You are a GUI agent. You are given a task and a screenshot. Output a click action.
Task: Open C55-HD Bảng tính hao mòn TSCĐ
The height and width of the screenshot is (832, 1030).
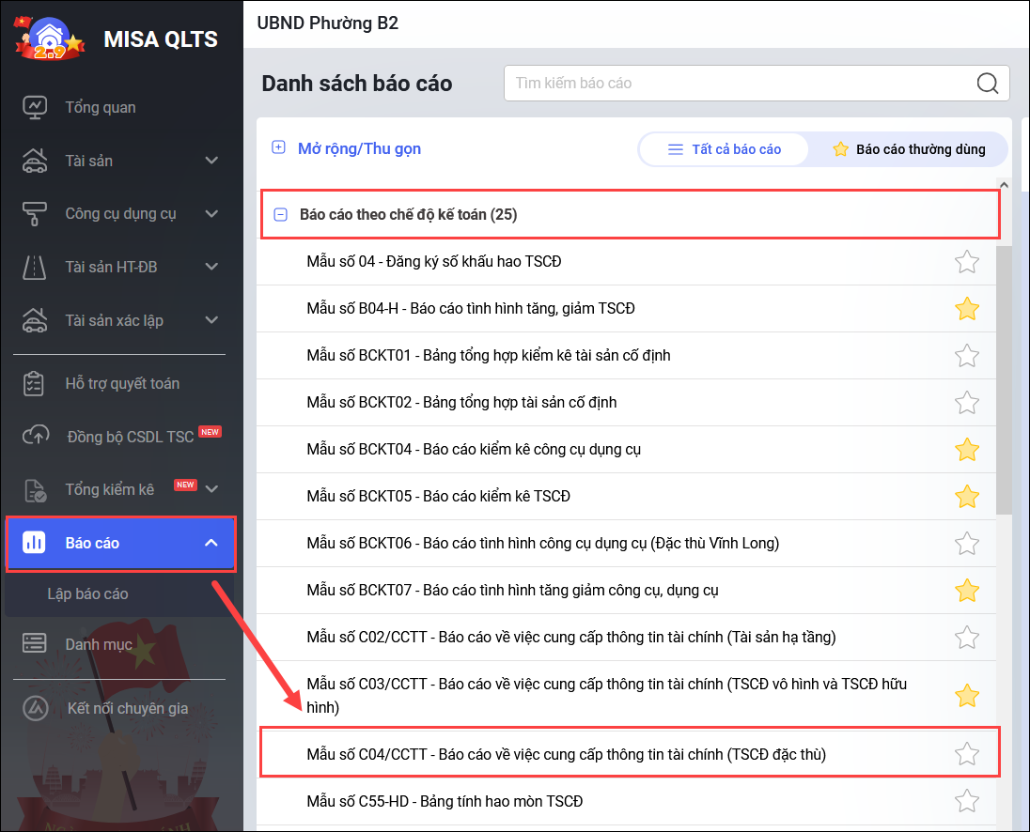click(x=445, y=801)
